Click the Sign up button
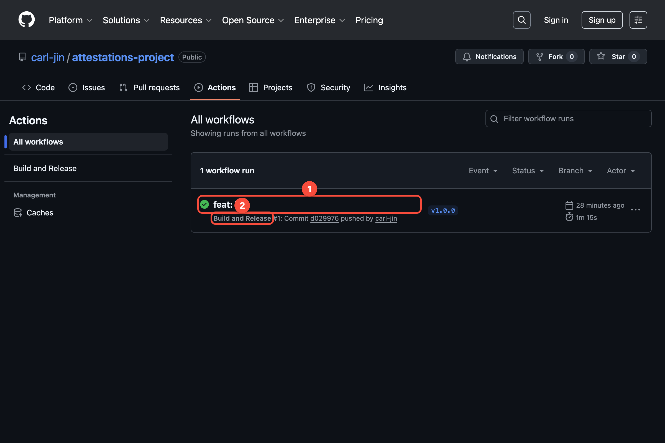665x443 pixels. click(602, 20)
